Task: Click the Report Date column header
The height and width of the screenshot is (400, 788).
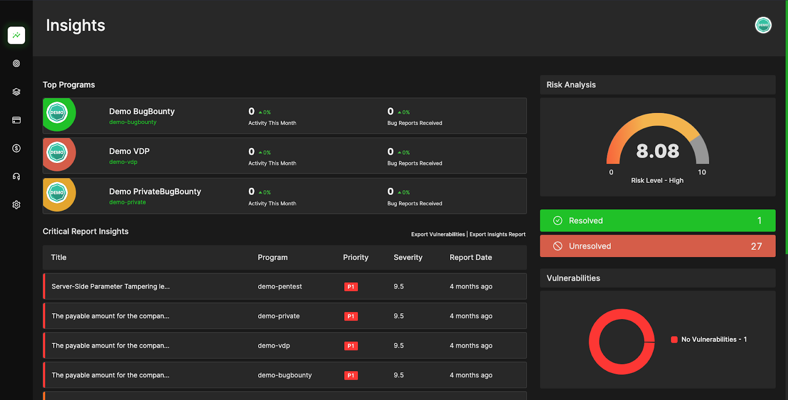Action: click(470, 257)
